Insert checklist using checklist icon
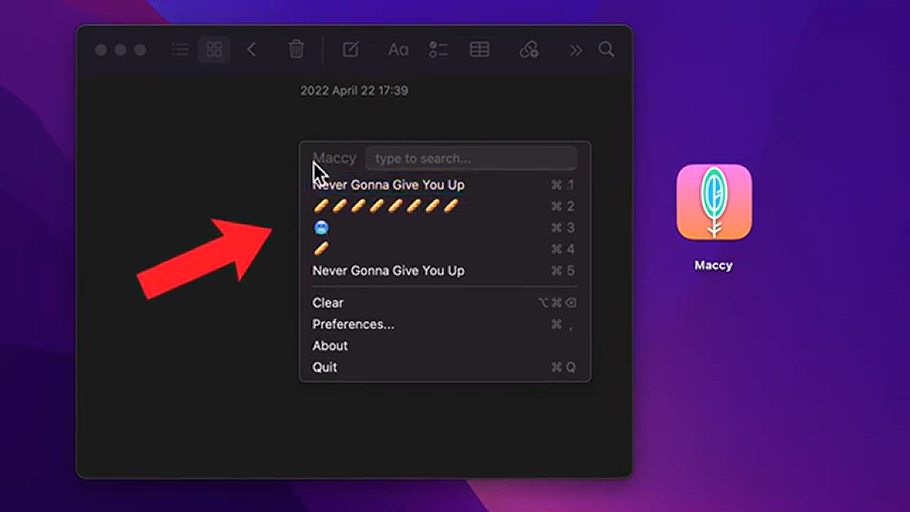This screenshot has height=512, width=910. [438, 50]
